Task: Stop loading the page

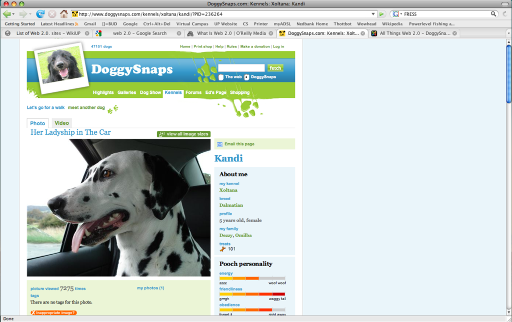Action: pos(52,13)
